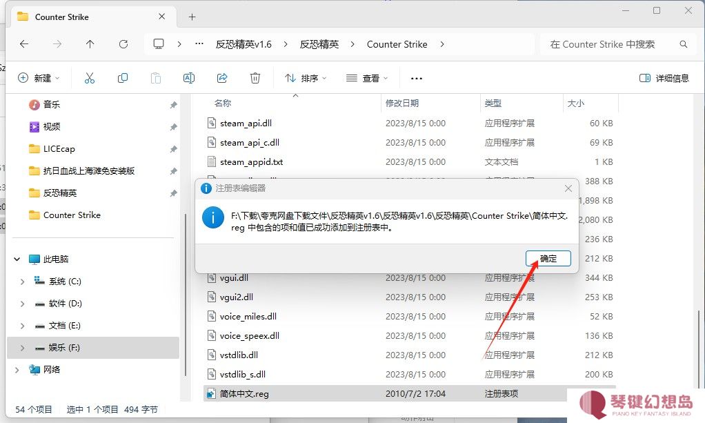Close the registry editor dialog with X
The height and width of the screenshot is (423, 705).
tap(568, 188)
